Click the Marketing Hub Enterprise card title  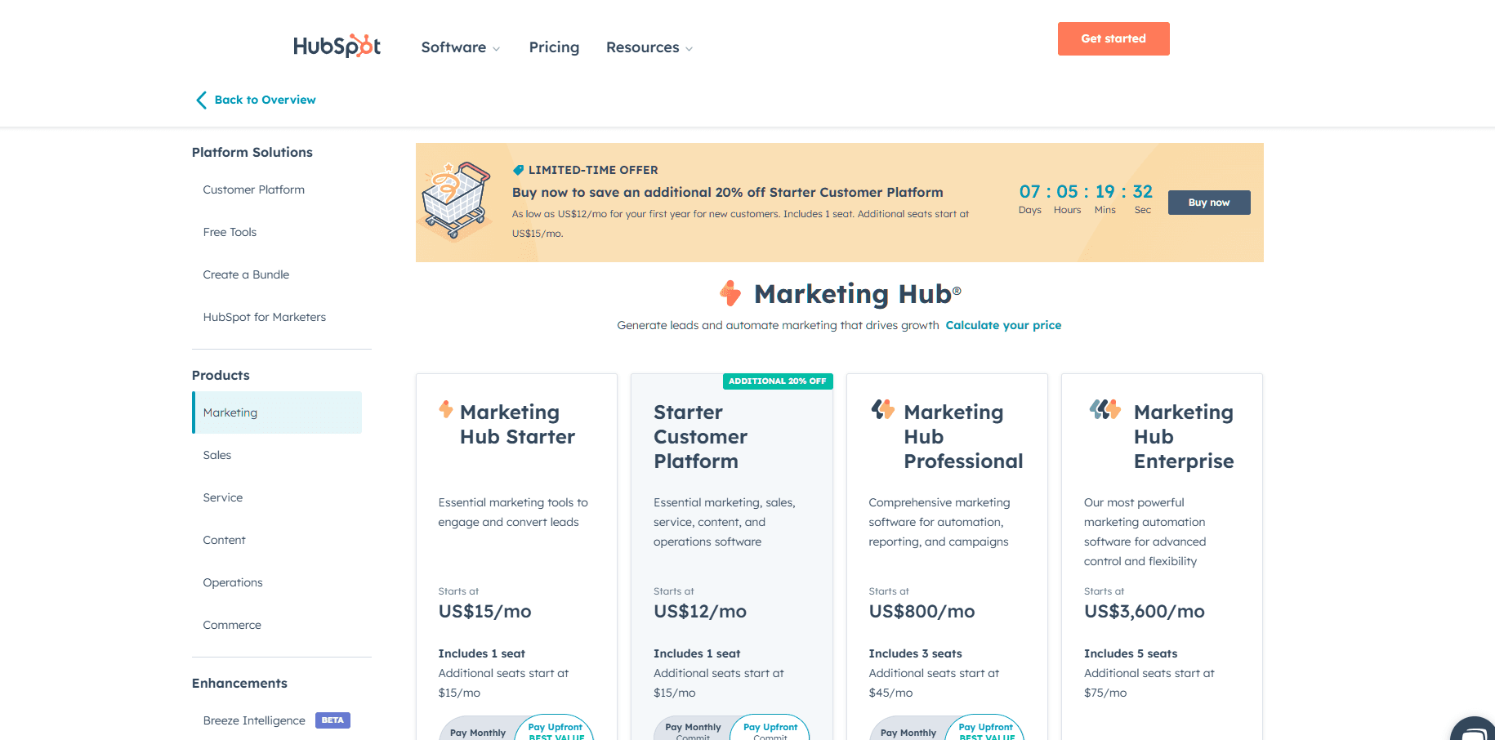click(x=1184, y=436)
